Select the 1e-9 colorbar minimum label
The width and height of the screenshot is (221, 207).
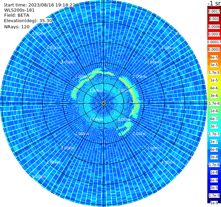(x=214, y=203)
